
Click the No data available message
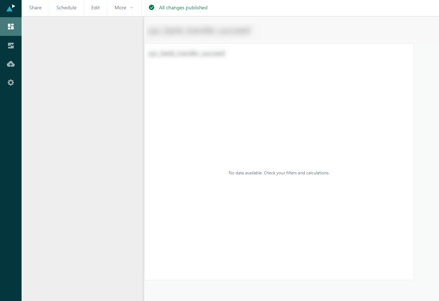click(x=279, y=173)
